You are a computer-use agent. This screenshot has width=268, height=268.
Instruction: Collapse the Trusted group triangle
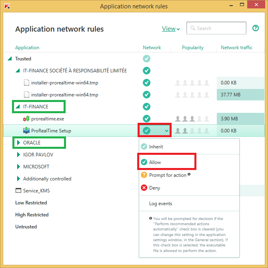10,59
